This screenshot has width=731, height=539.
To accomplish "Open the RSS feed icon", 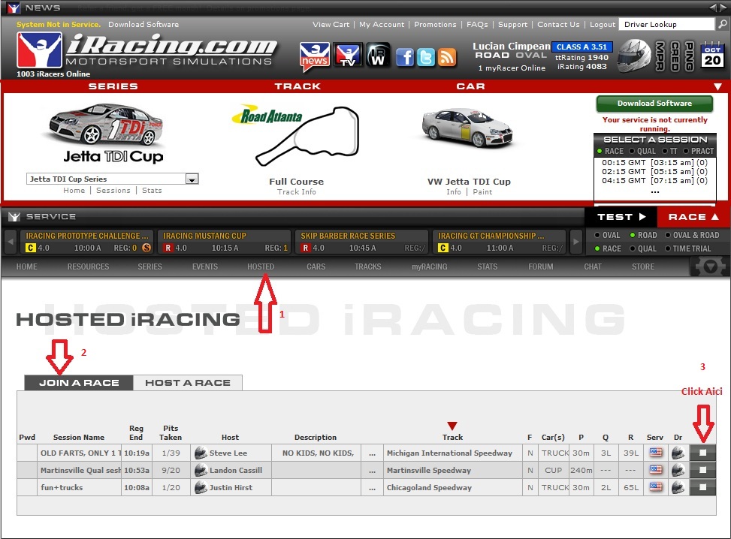I will (446, 57).
